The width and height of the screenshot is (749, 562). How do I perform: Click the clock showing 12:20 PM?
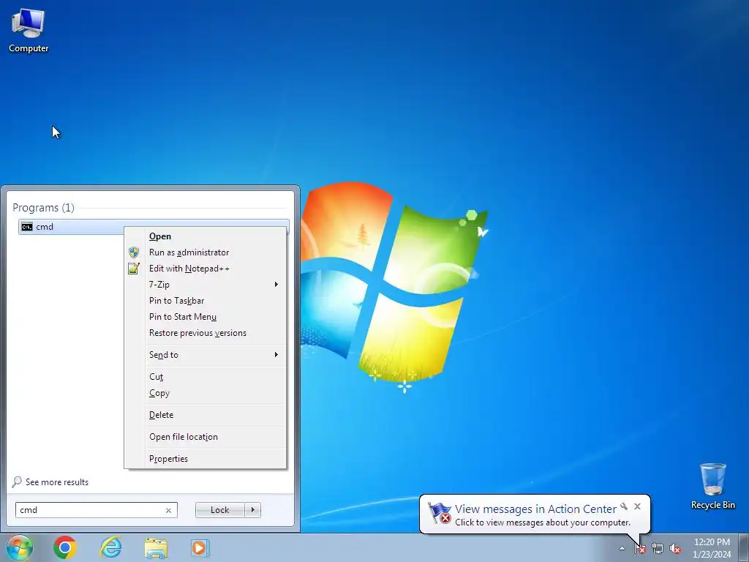(712, 542)
